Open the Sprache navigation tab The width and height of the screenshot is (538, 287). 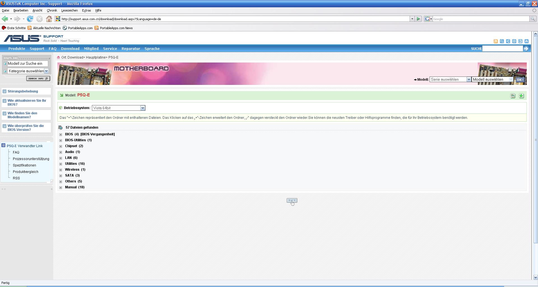(152, 48)
